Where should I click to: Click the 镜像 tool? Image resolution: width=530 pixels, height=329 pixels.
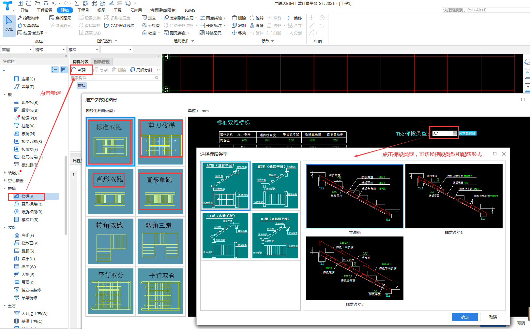pos(257,25)
